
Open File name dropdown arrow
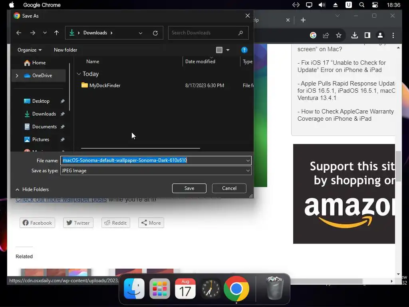coord(248,160)
